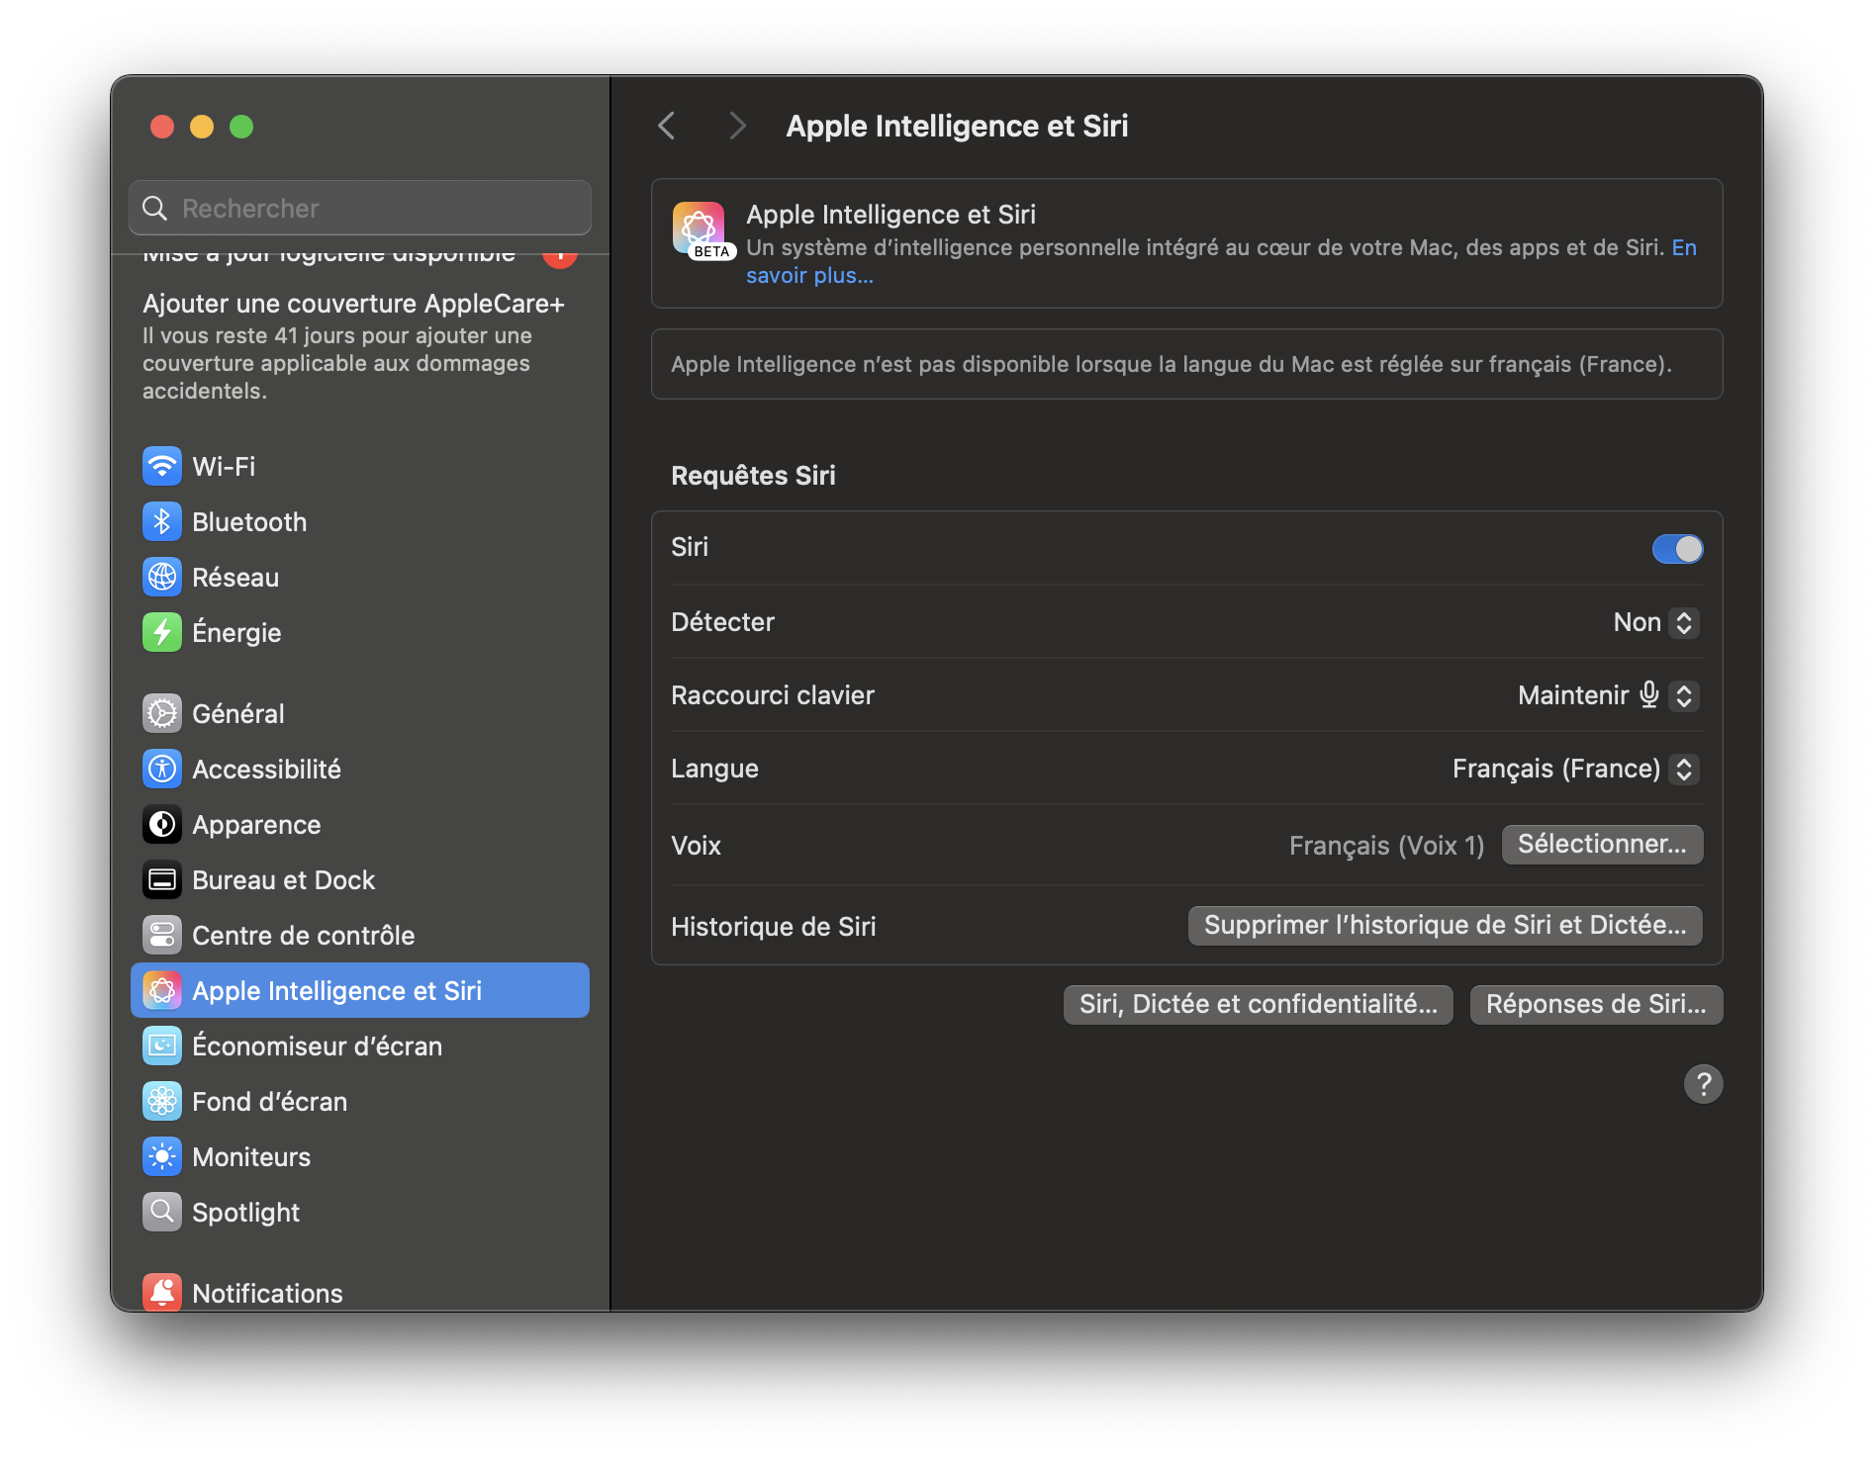Click the help question mark button
The image size is (1874, 1458).
point(1703,1084)
